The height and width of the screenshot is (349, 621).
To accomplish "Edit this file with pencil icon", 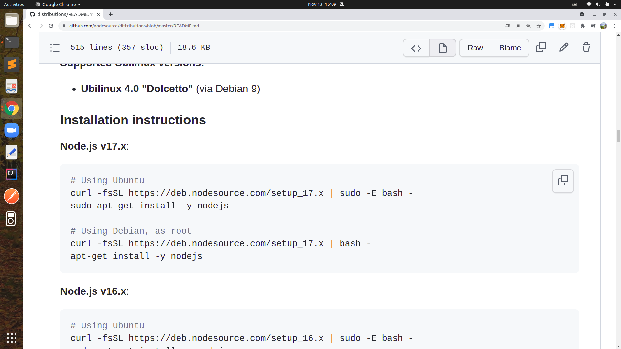I will (x=563, y=48).
